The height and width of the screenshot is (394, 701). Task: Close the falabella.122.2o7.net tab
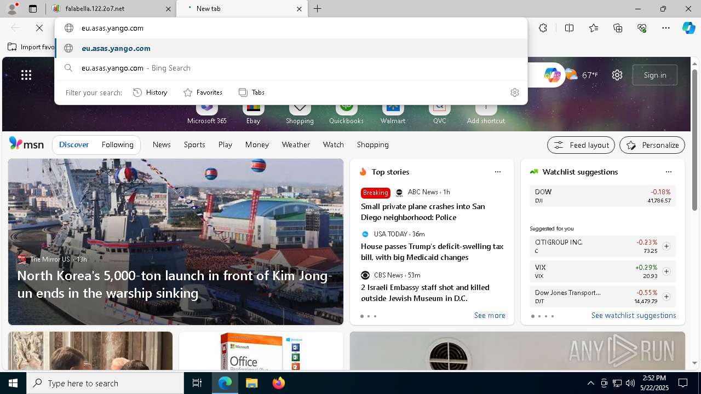169,9
